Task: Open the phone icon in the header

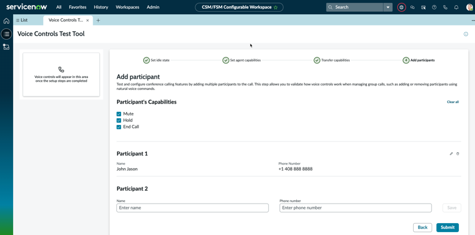Action: tap(445, 7)
